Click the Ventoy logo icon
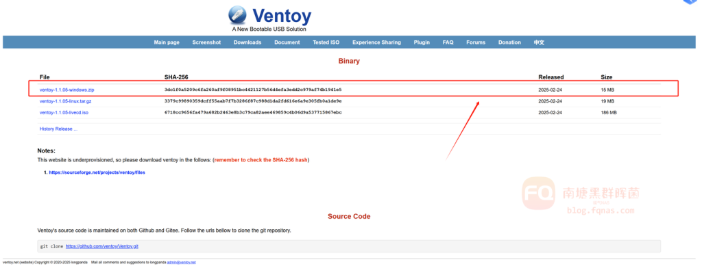Screen dimensions: 702x275 (x=237, y=15)
